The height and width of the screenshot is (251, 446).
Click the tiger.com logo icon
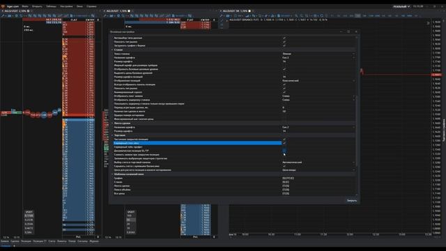click(x=3, y=6)
